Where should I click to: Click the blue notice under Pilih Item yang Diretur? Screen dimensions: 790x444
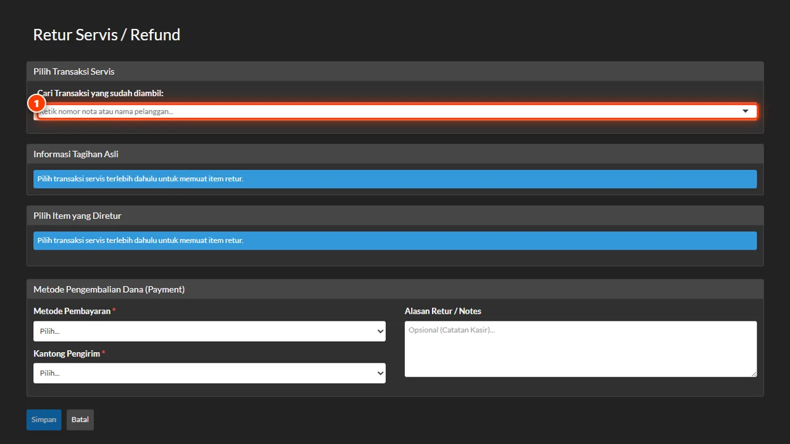pos(395,240)
